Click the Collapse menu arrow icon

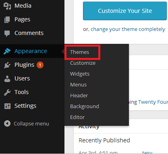7,123
